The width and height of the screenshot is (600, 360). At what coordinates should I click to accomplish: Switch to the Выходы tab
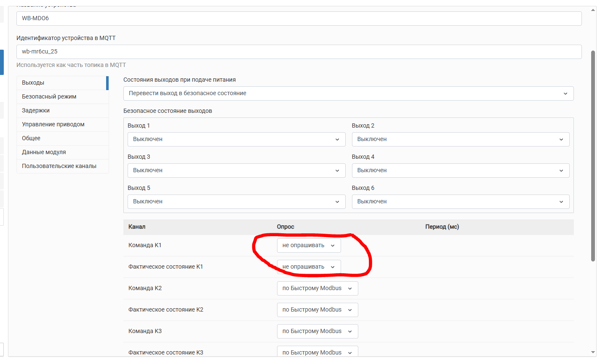(62, 83)
